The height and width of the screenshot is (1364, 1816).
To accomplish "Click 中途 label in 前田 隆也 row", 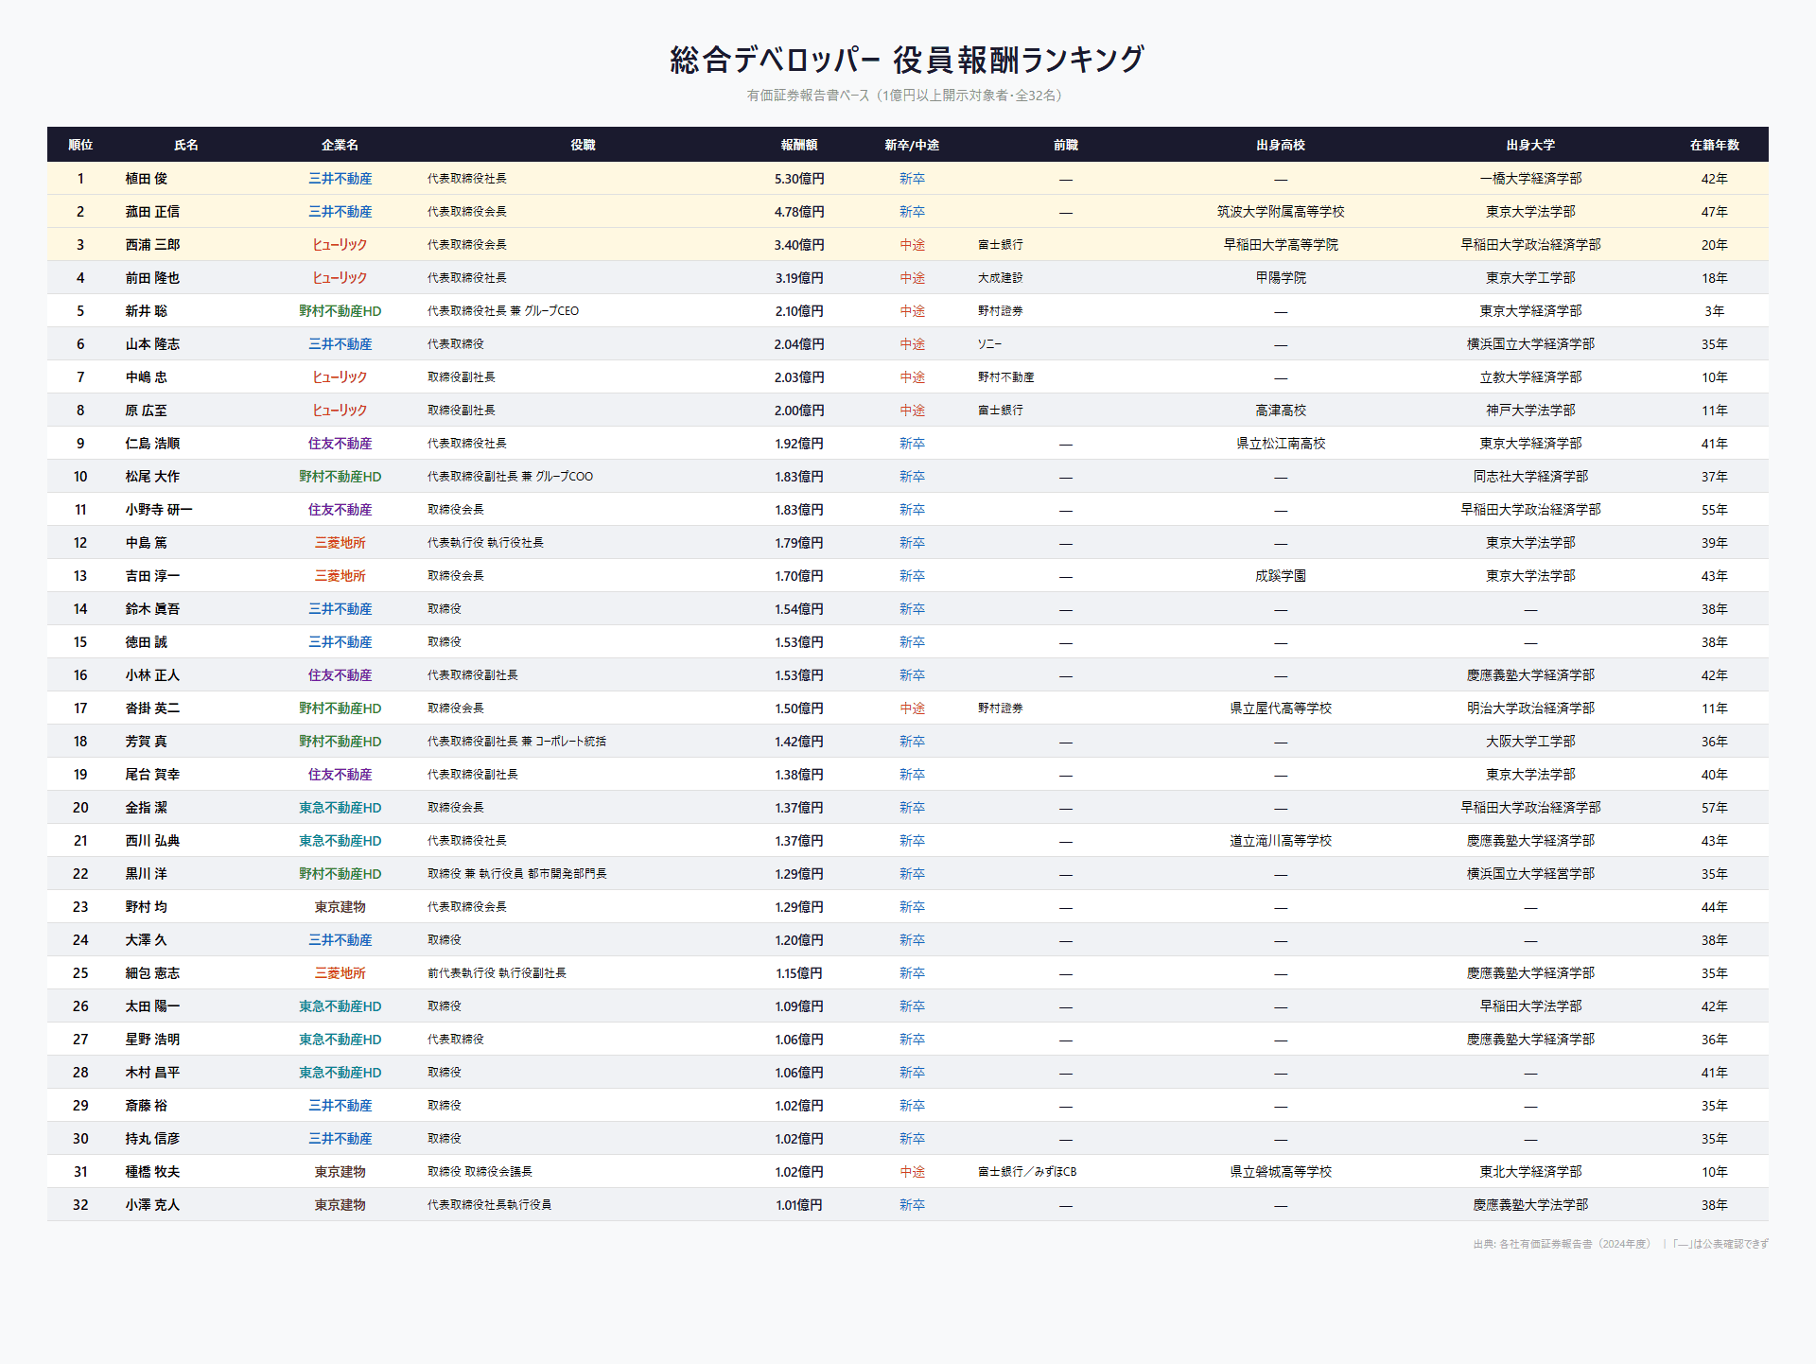I will pos(912,278).
